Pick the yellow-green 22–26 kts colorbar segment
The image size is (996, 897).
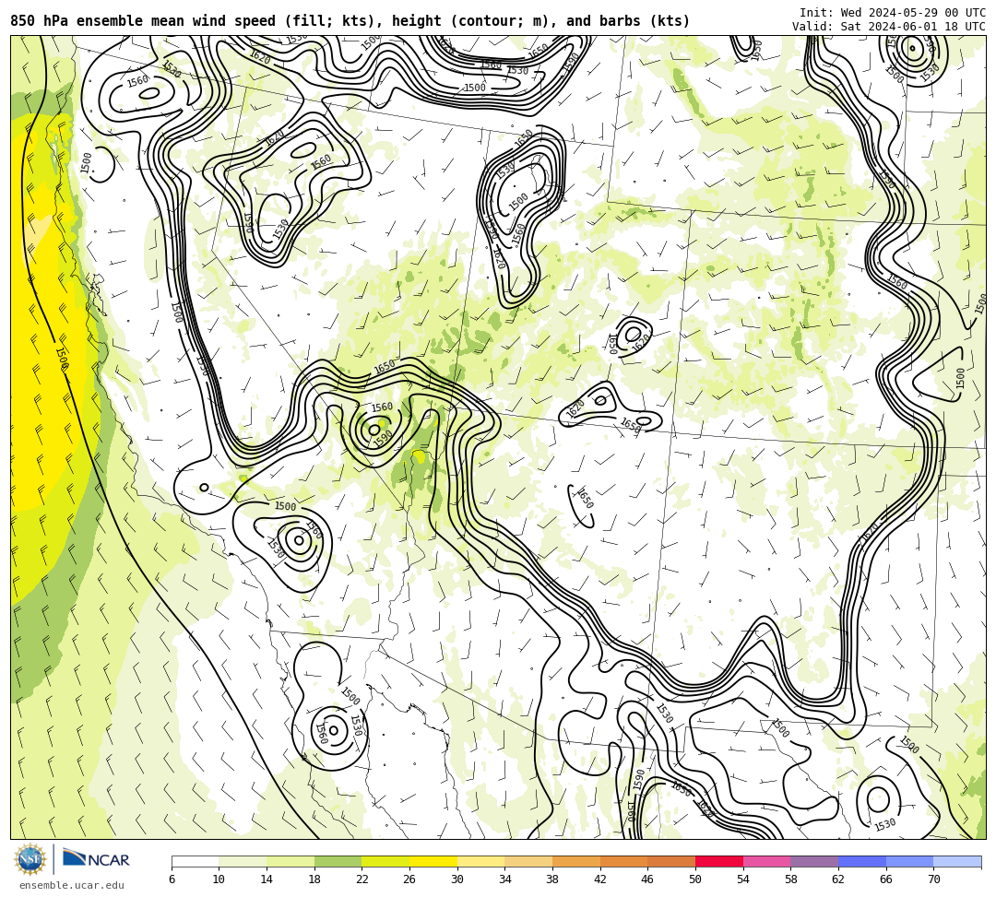[385, 861]
